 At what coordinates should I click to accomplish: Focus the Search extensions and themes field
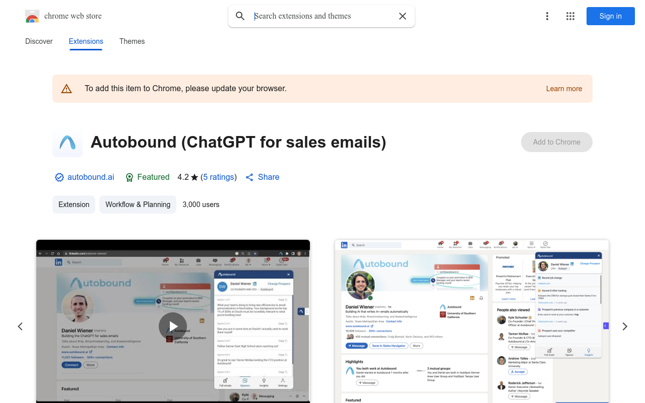pos(321,16)
